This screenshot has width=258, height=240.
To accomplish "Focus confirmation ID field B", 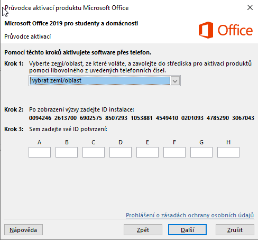I will (x=67, y=152).
